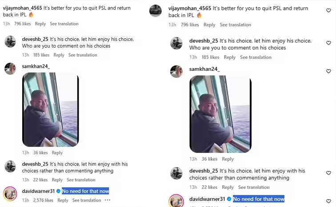Click the heart beside deveshb_25's 185-likes comment

click(x=328, y=43)
